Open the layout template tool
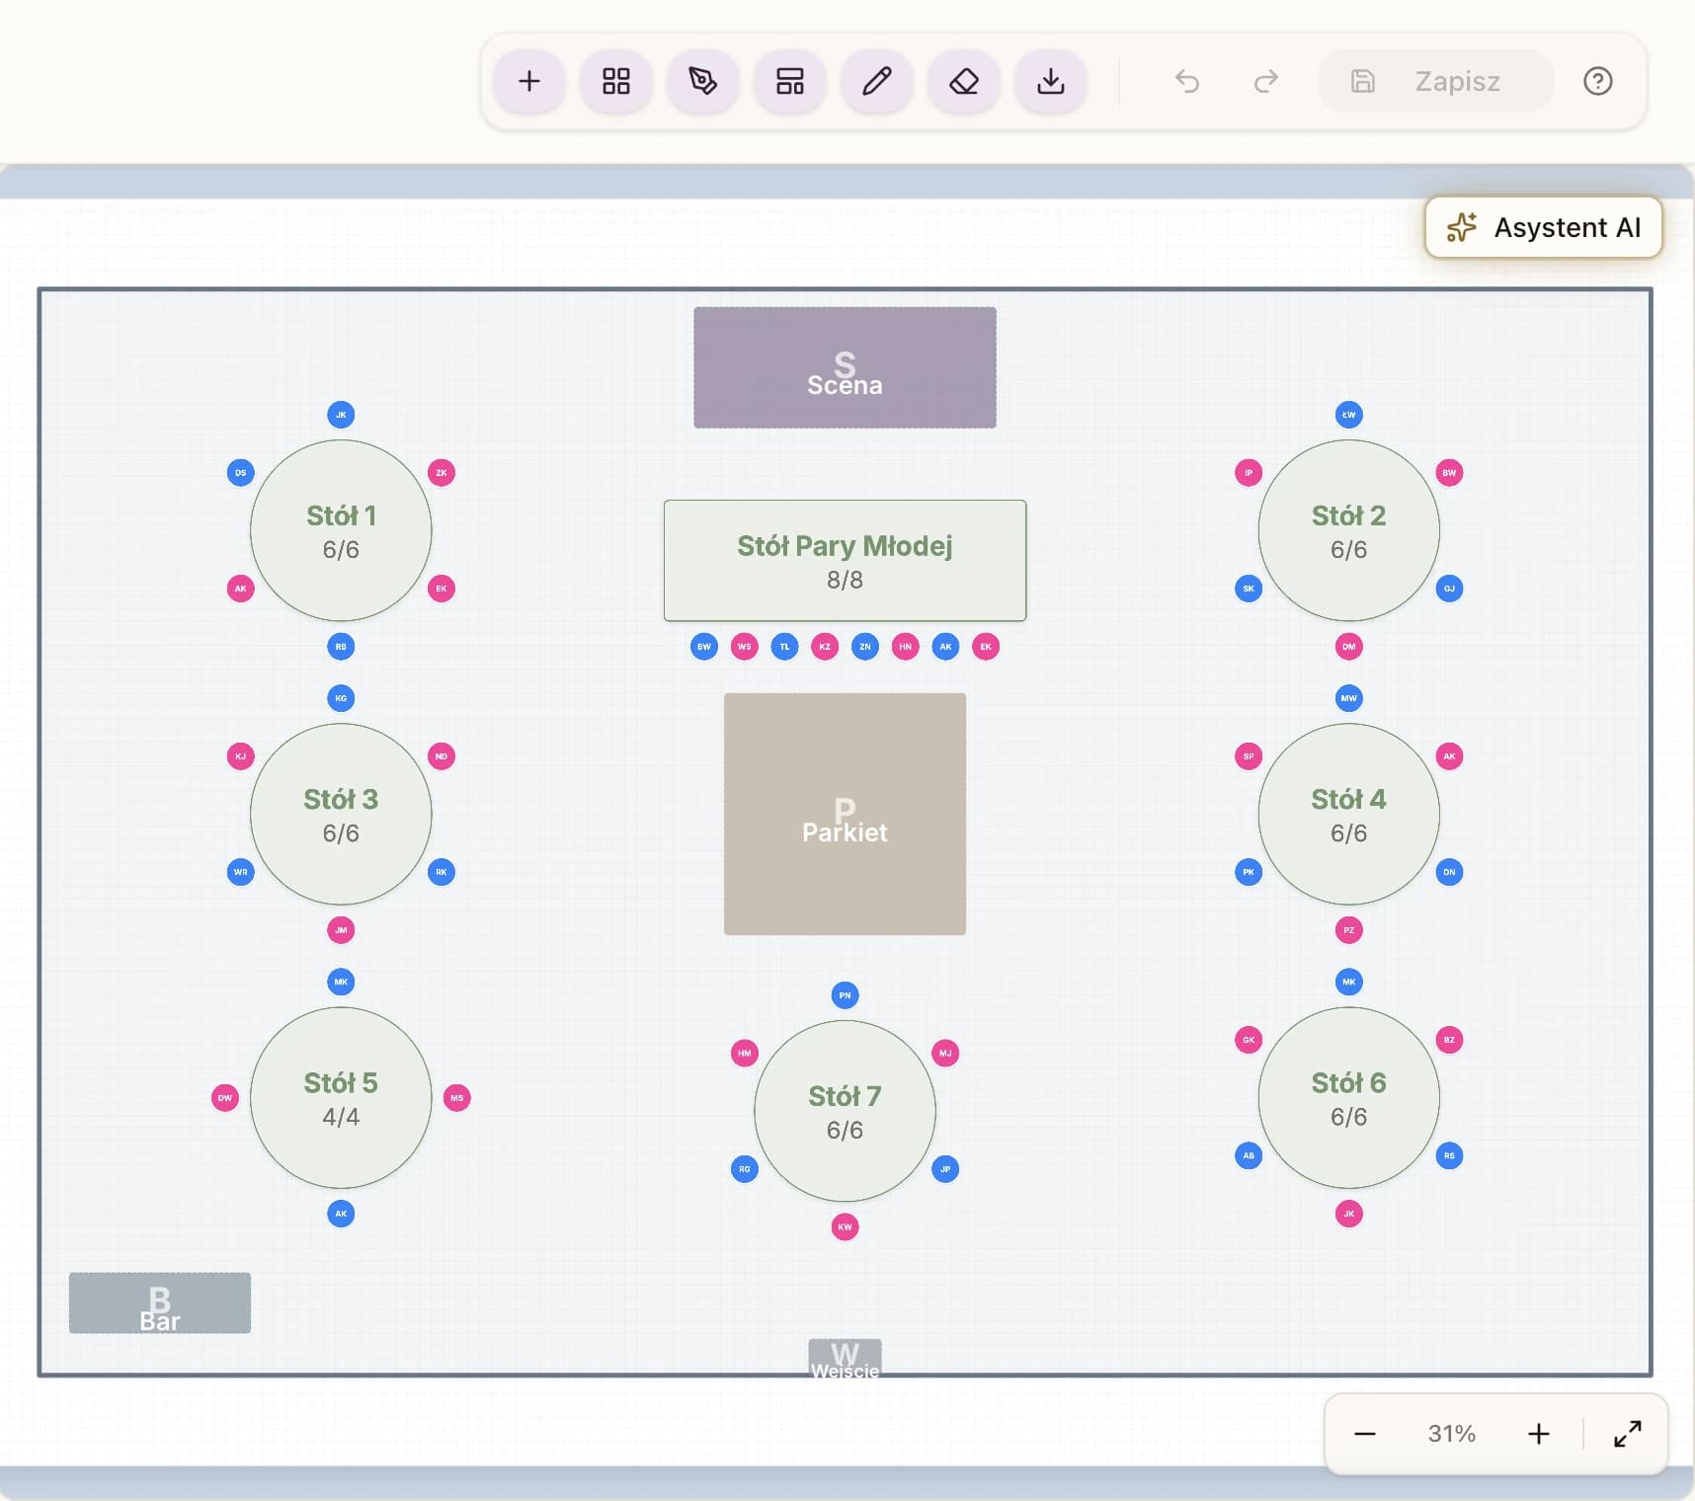Image resolution: width=1695 pixels, height=1501 pixels. [x=790, y=81]
